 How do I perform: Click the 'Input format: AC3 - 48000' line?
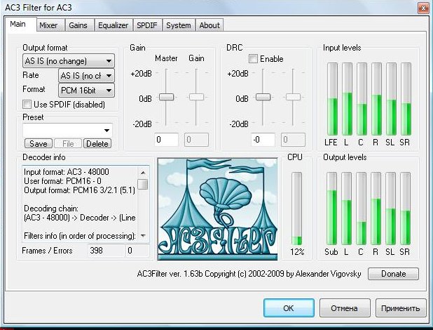67,172
